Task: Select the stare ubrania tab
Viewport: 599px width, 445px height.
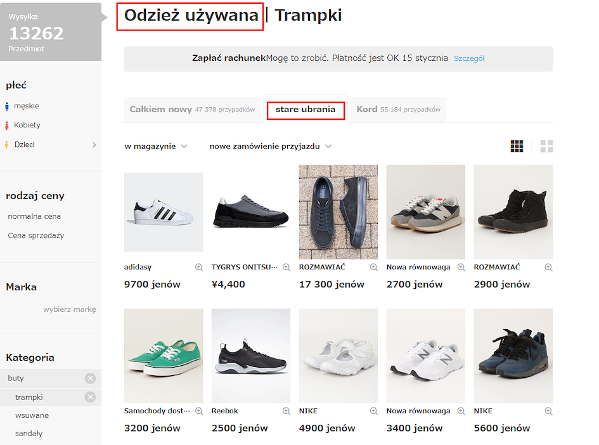Action: tap(306, 109)
